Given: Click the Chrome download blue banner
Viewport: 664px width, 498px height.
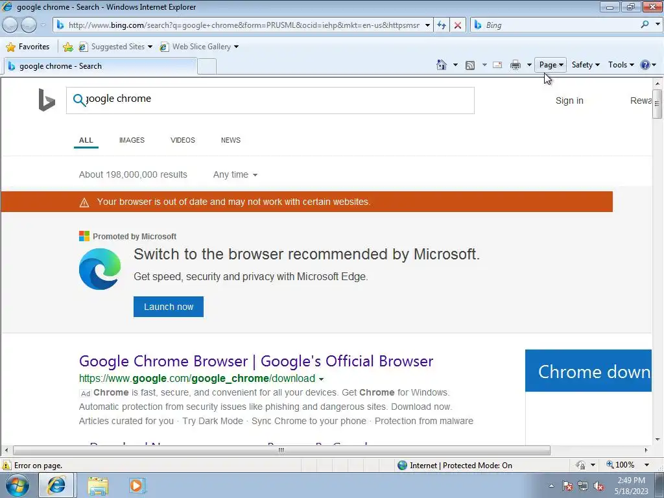Looking at the screenshot, I should coord(588,370).
